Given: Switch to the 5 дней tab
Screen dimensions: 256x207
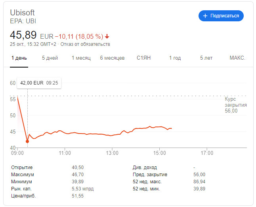Looking at the screenshot, I should (x=50, y=58).
